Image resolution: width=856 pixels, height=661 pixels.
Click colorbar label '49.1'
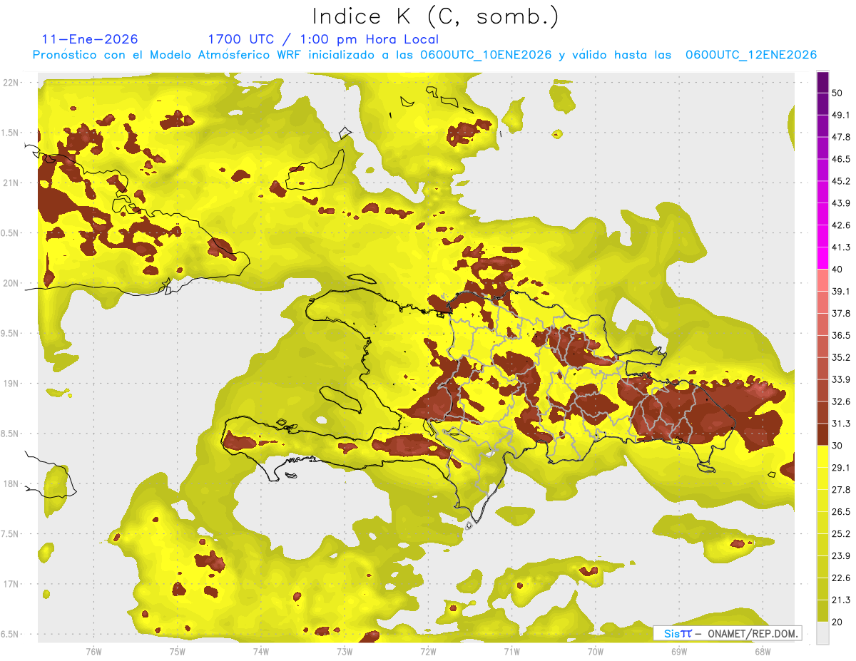tap(841, 115)
